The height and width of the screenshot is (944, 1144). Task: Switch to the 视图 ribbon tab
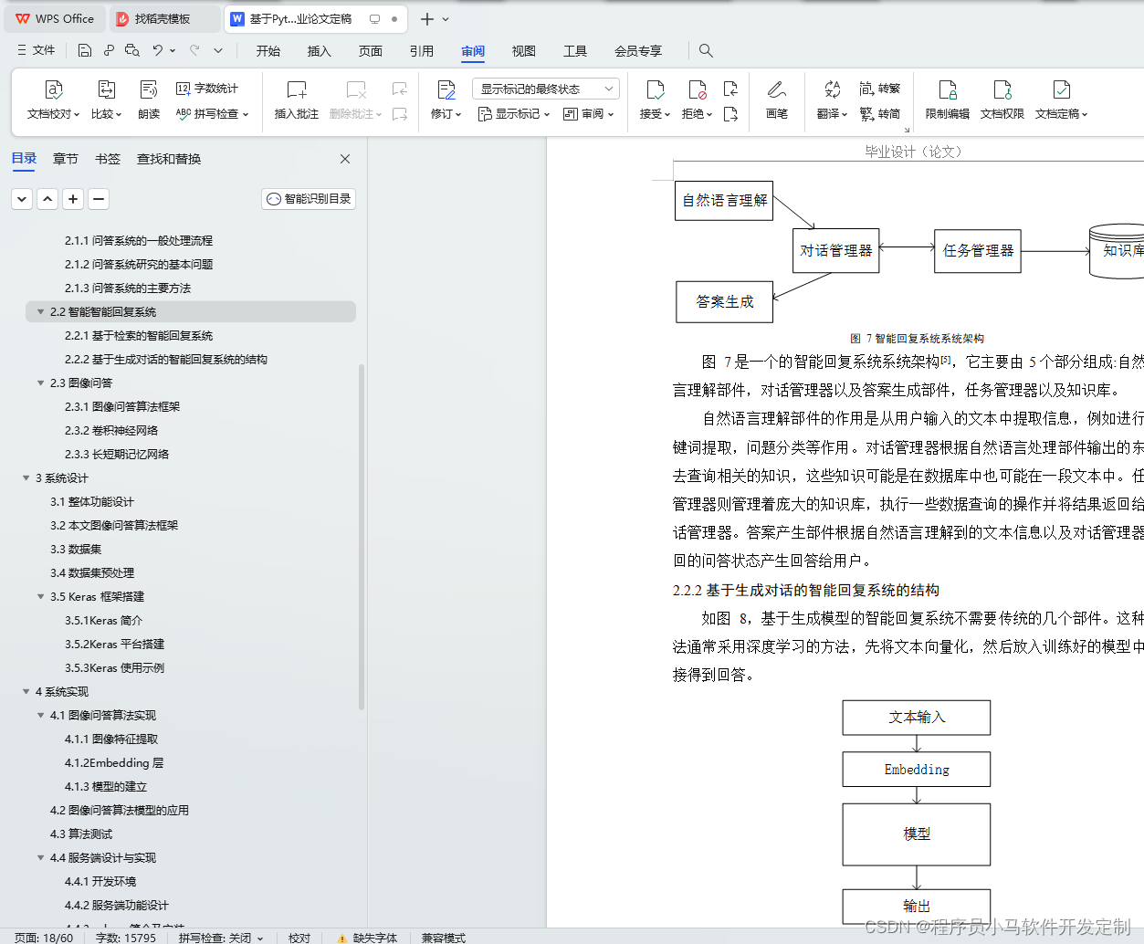[523, 51]
